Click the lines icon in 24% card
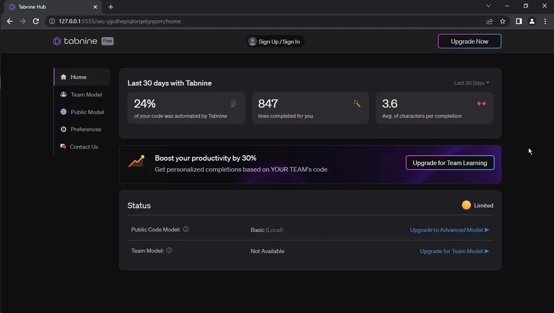554x313 pixels. click(233, 104)
